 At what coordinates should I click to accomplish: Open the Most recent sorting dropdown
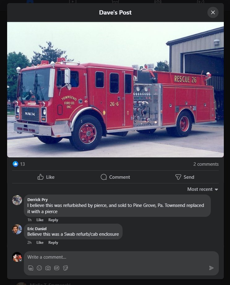pyautogui.click(x=202, y=189)
